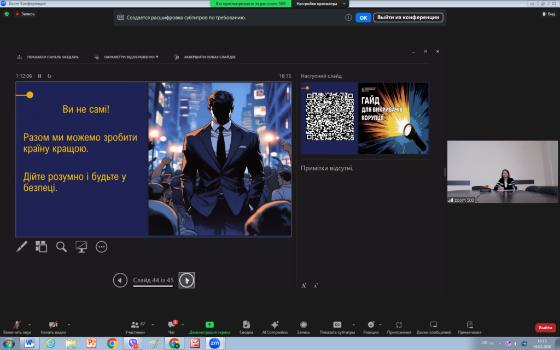Click the Выйти из конференции button
Screen dimensions: 560x350
(408, 17)
